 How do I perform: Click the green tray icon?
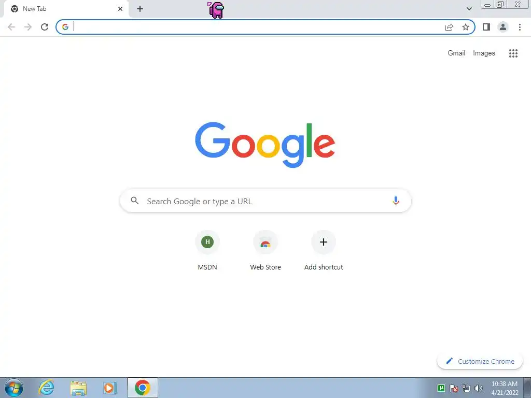(441, 388)
